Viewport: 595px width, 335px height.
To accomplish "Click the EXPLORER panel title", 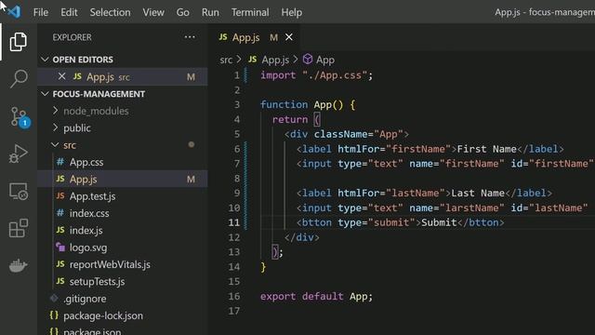I will click(72, 37).
